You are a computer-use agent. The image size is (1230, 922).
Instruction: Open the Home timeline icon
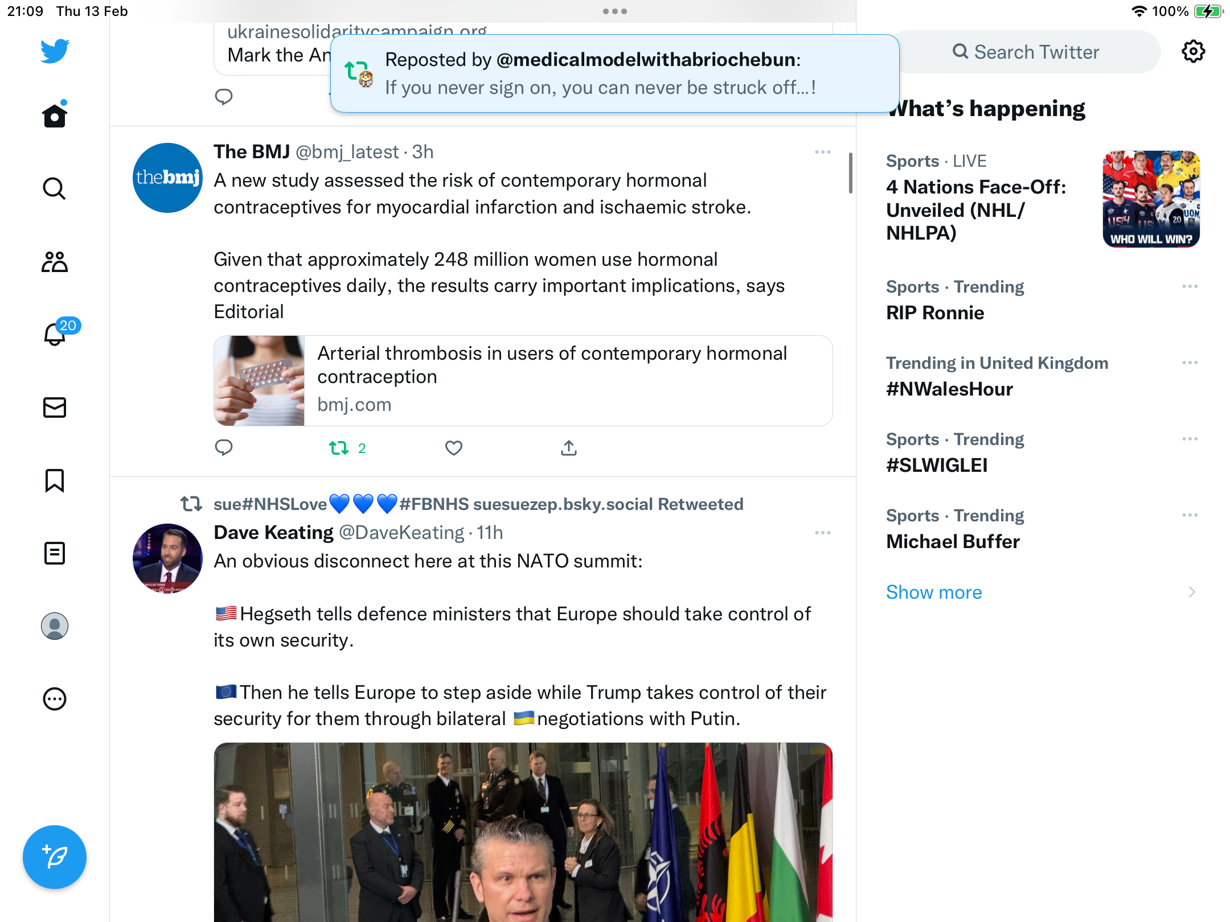pos(55,116)
